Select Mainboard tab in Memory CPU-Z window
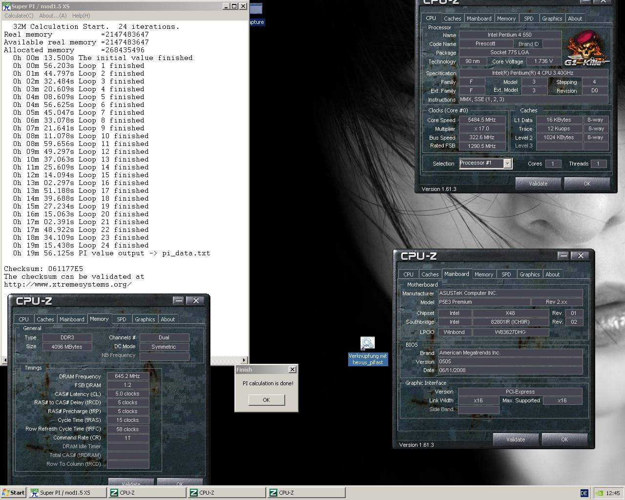Screen dimensions: 625x500 tap(72, 319)
